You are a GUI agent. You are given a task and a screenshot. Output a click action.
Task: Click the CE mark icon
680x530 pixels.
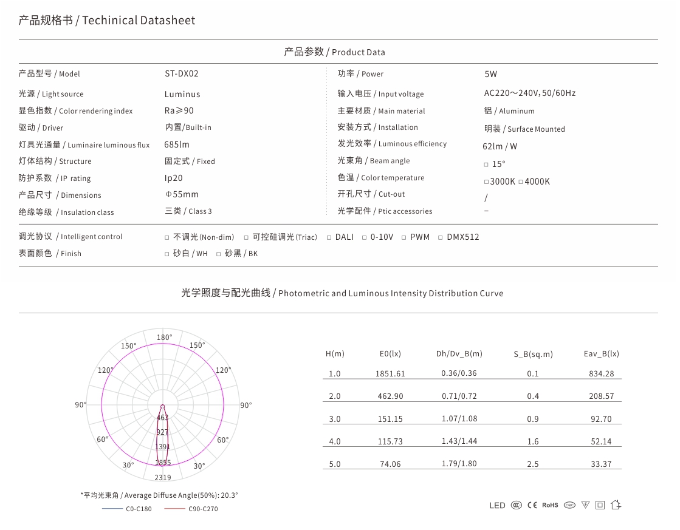click(532, 505)
